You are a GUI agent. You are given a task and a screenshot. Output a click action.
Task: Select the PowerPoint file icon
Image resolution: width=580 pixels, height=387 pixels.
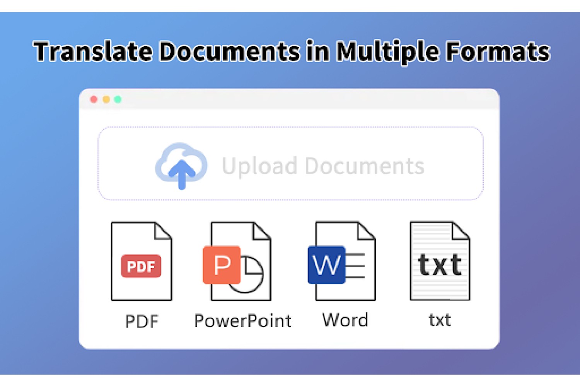pos(237,261)
